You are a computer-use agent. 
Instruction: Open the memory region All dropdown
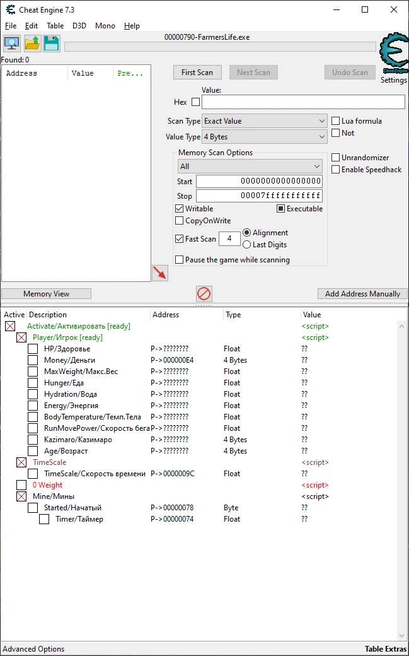250,166
